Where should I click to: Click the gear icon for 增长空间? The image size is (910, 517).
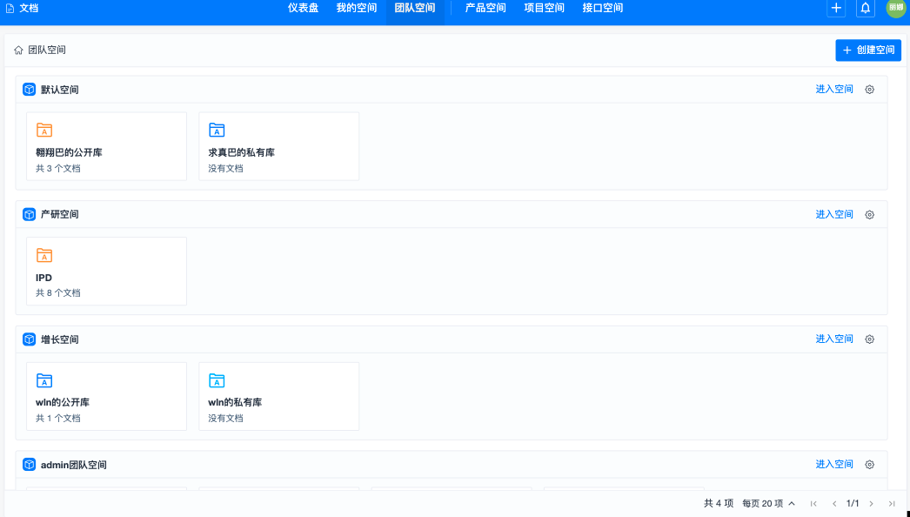tap(869, 339)
